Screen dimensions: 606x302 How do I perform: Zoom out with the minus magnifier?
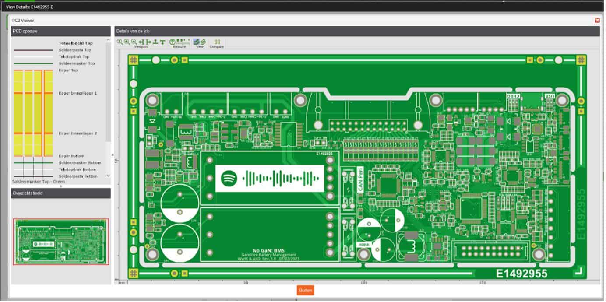click(x=134, y=42)
